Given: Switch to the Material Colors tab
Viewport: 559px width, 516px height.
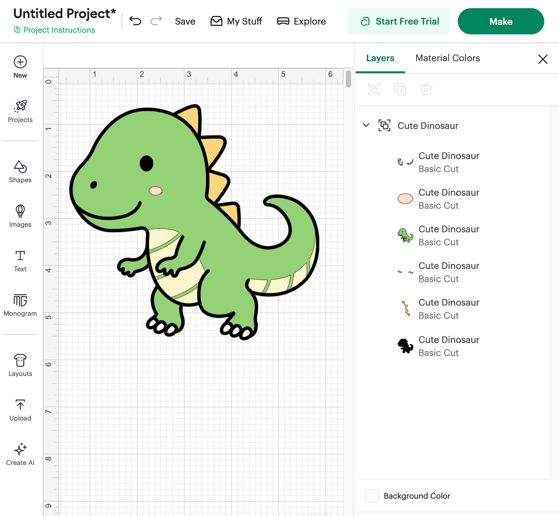Looking at the screenshot, I should [448, 58].
